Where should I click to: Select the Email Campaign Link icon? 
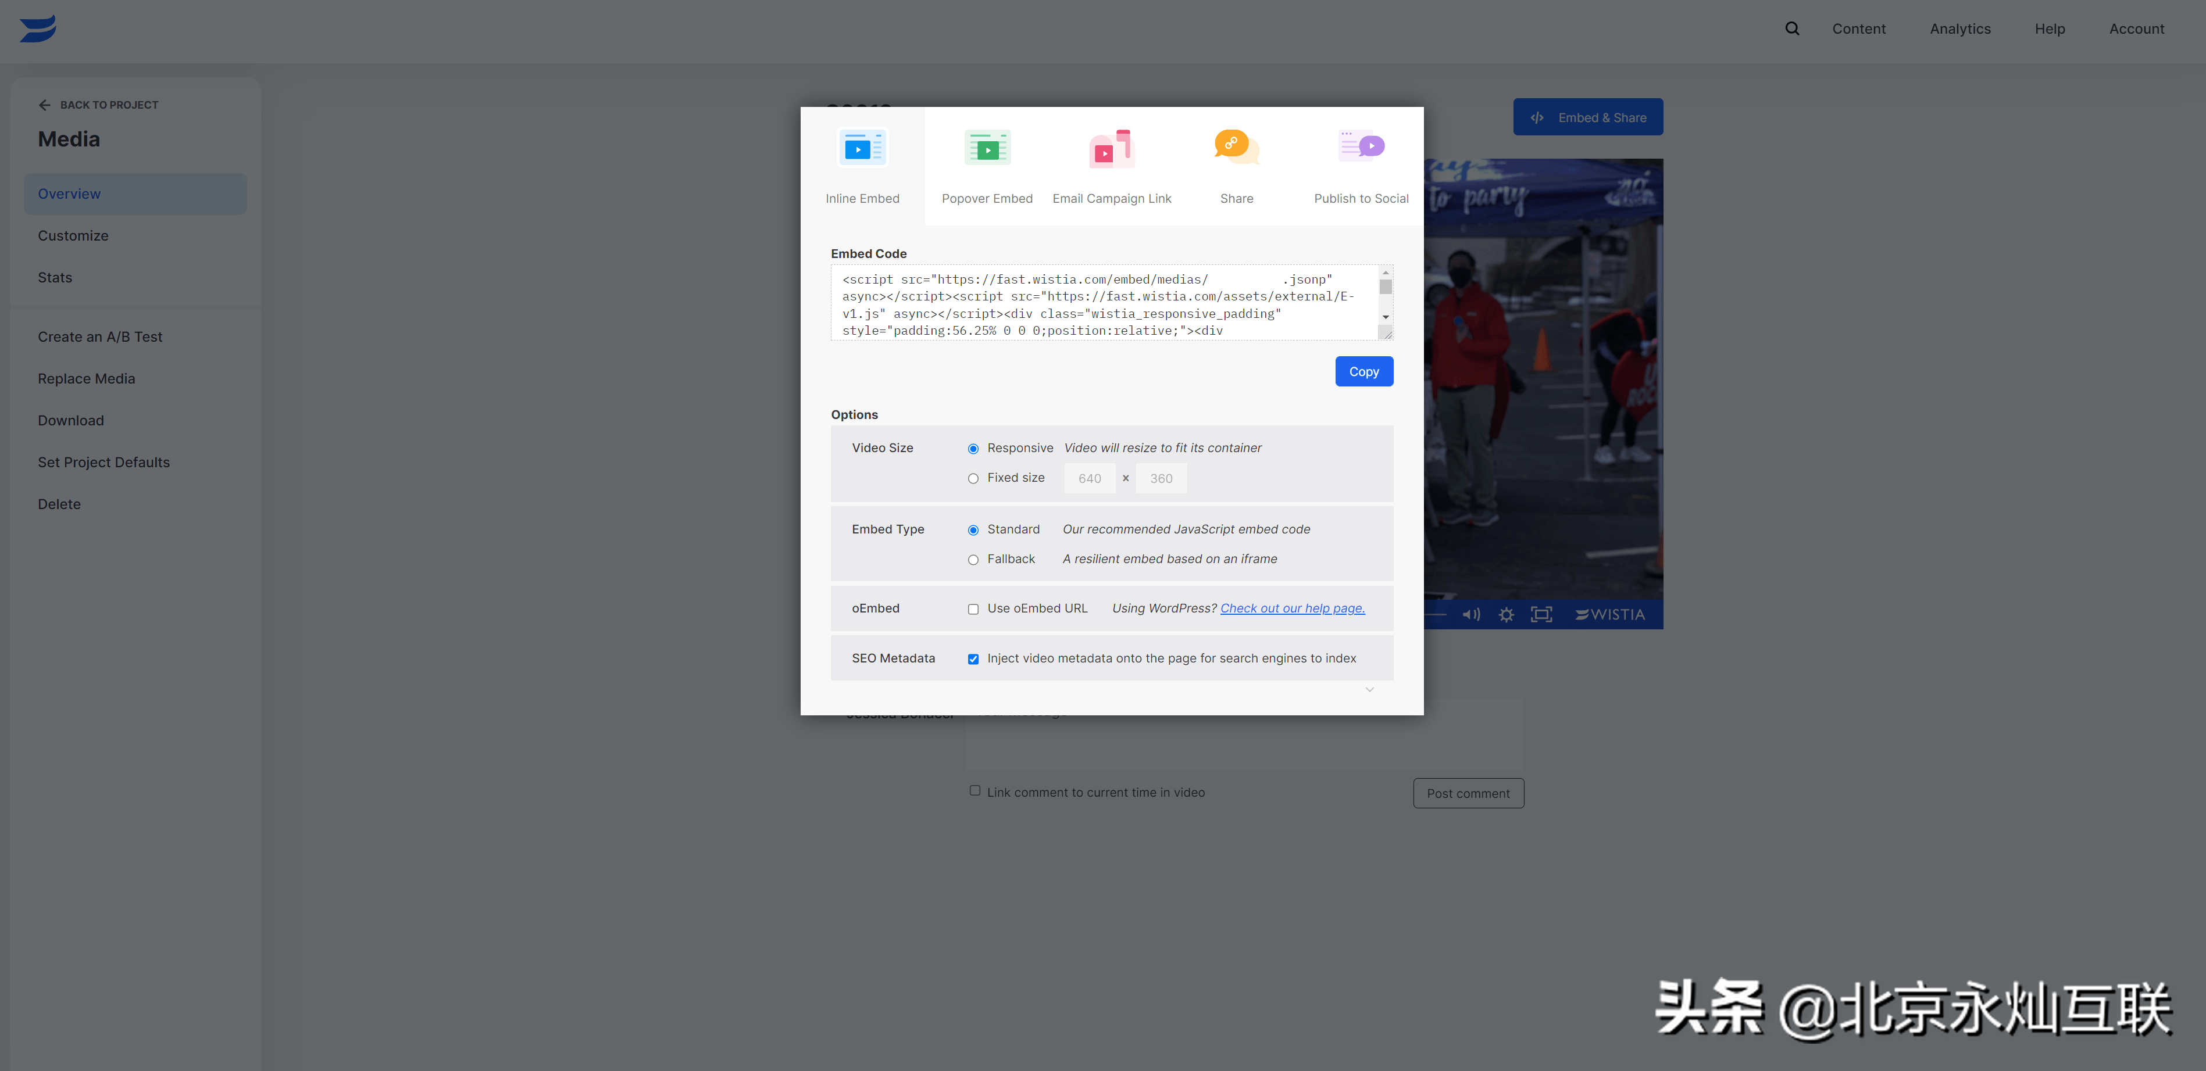point(1112,148)
